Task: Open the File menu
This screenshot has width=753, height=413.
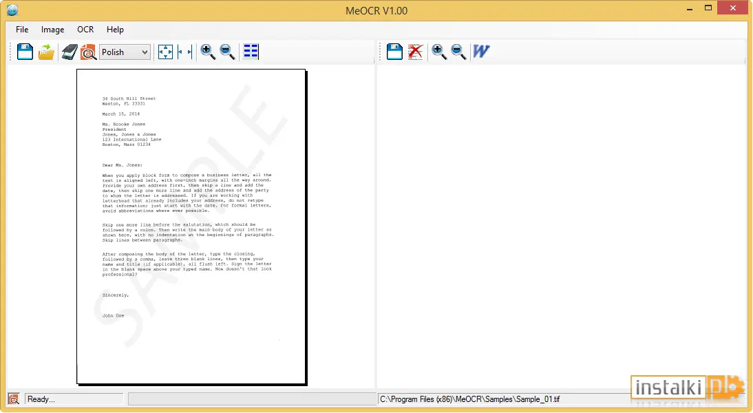Action: [22, 30]
